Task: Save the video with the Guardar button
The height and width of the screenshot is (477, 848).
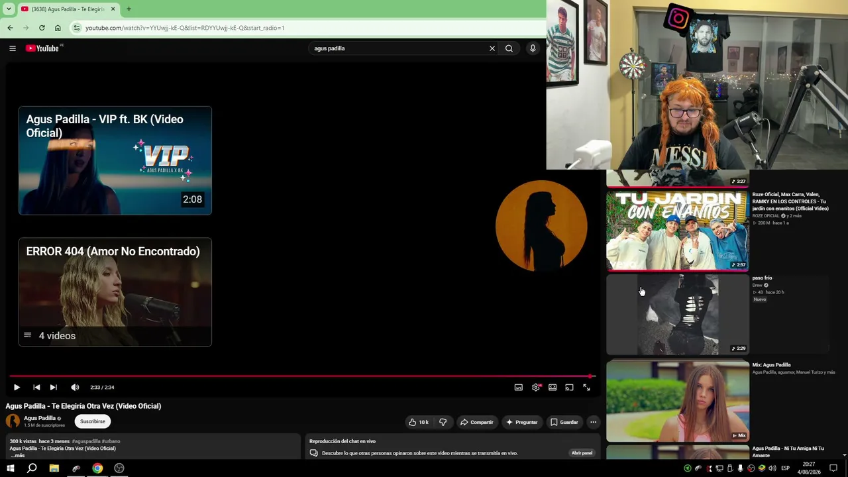Action: click(564, 422)
